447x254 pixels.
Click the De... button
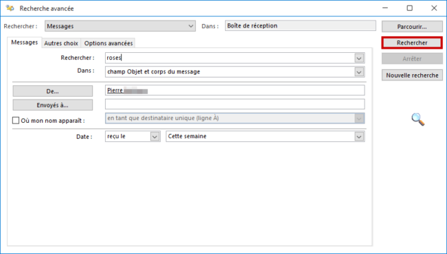coord(53,91)
